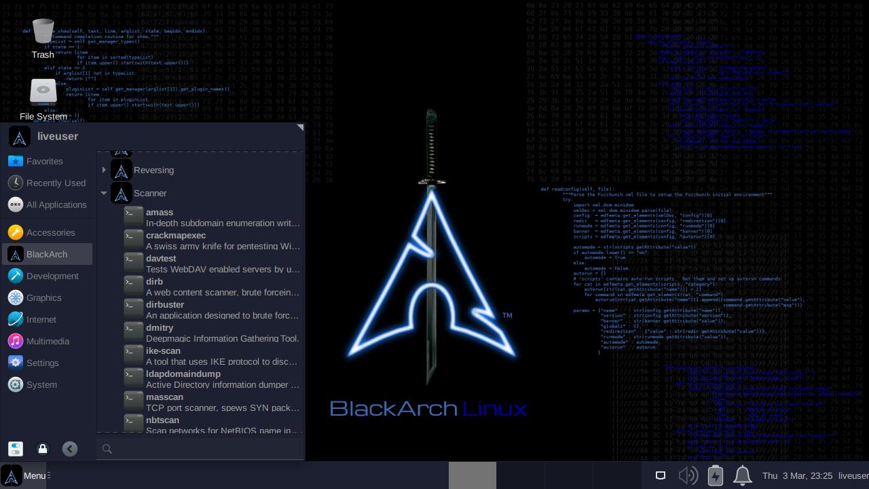
Task: Click the Scanner folder icon
Action: [122, 194]
